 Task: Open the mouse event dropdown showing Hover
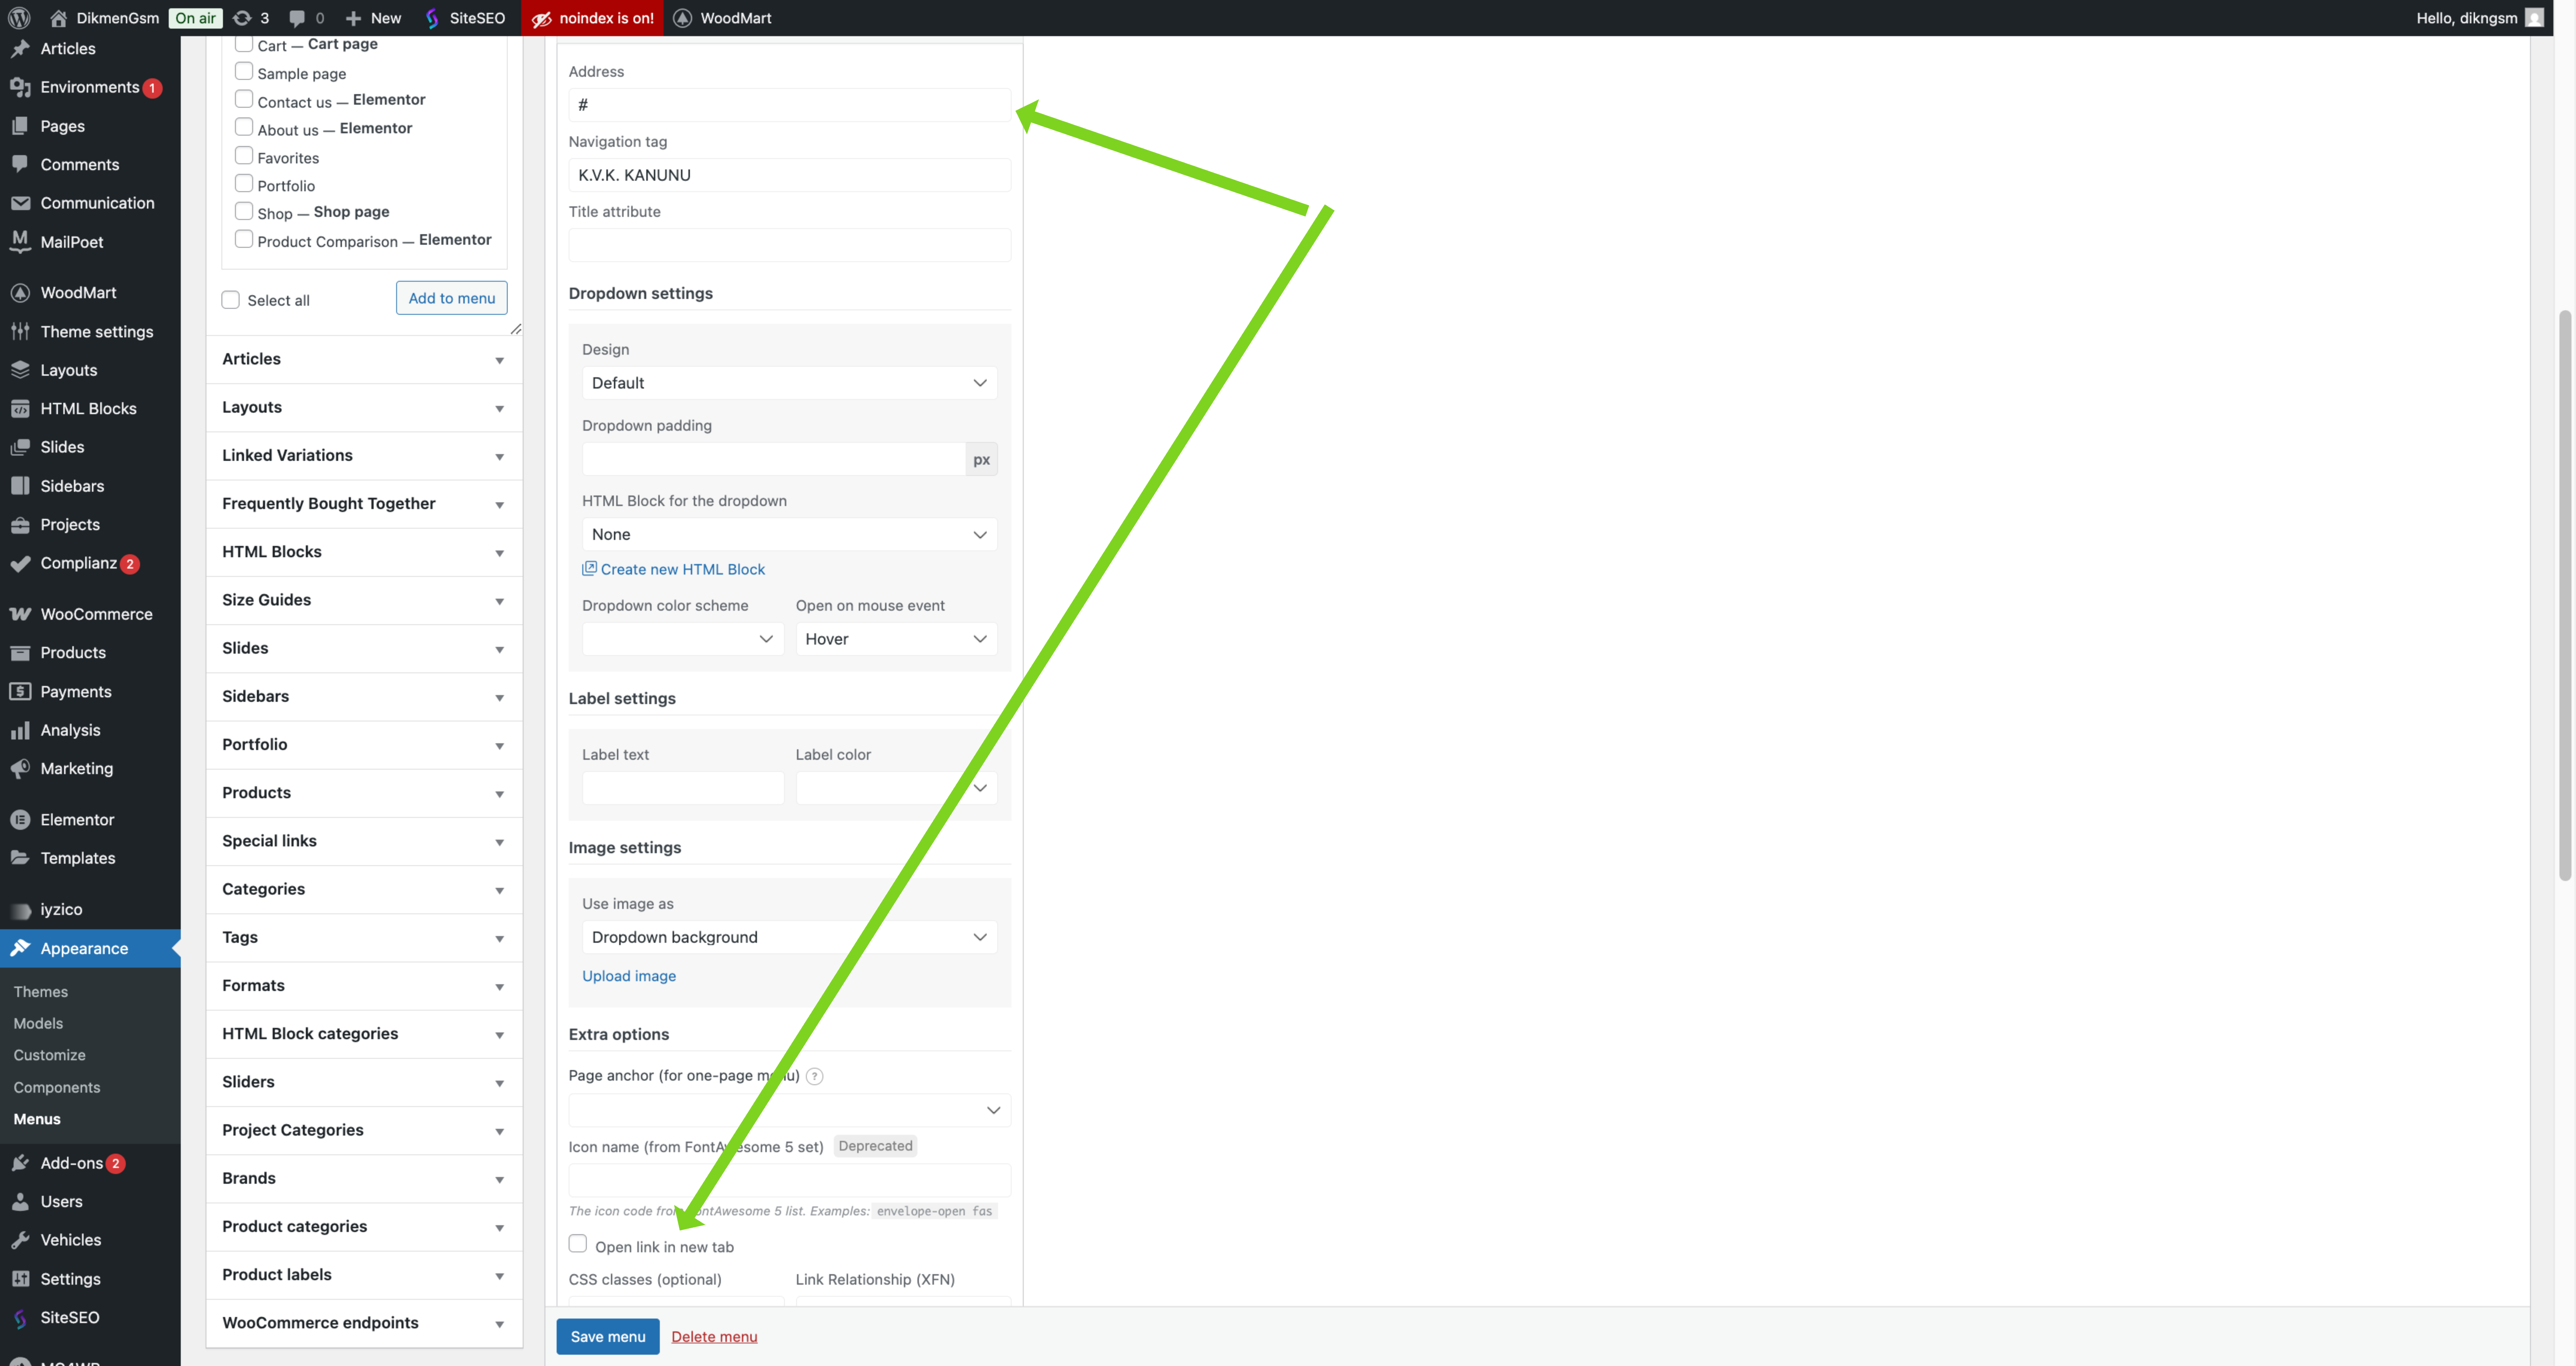896,639
